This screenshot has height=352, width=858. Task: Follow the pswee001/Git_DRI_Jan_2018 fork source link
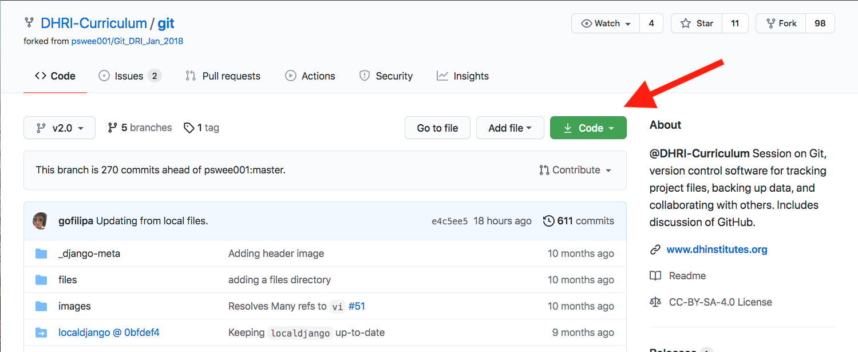pyautogui.click(x=127, y=41)
